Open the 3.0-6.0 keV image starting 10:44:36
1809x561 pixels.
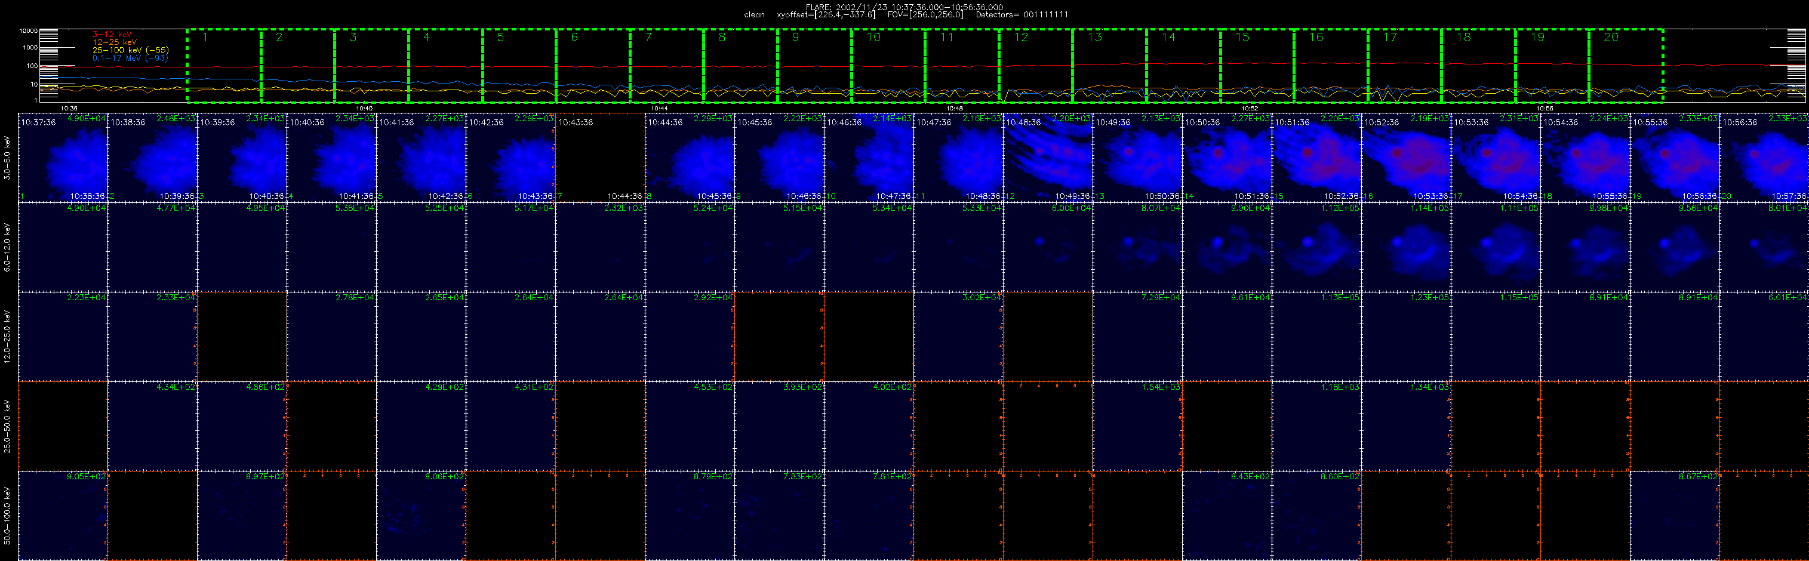click(690, 158)
